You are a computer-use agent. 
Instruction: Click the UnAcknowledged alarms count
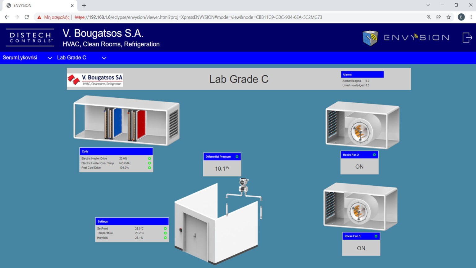(367, 85)
